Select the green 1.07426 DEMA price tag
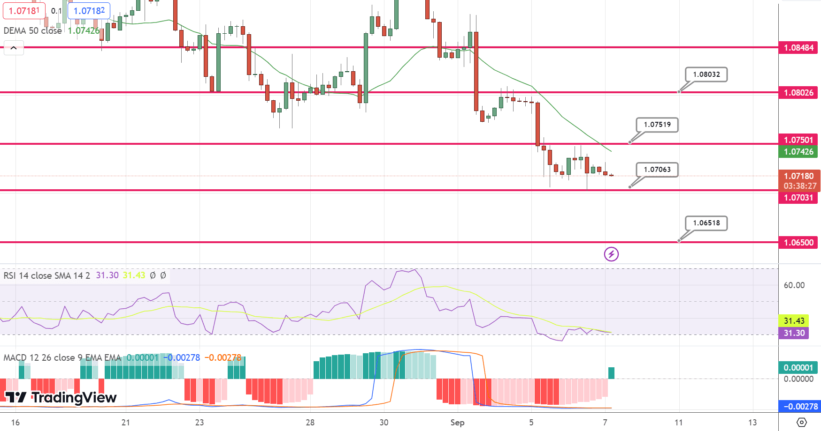 click(x=798, y=152)
